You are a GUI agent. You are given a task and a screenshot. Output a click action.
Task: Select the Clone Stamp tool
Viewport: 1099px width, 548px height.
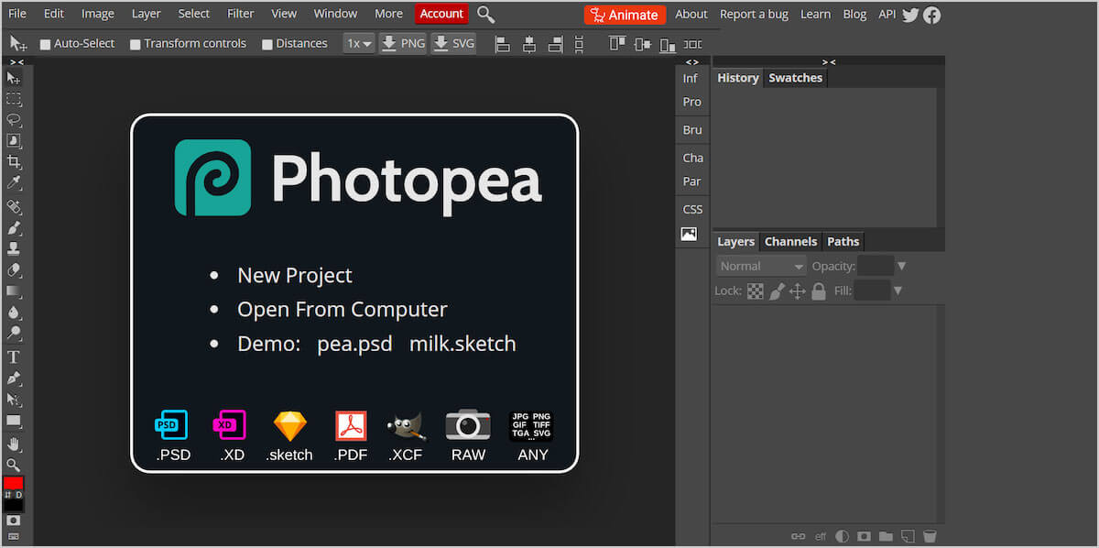tap(14, 248)
